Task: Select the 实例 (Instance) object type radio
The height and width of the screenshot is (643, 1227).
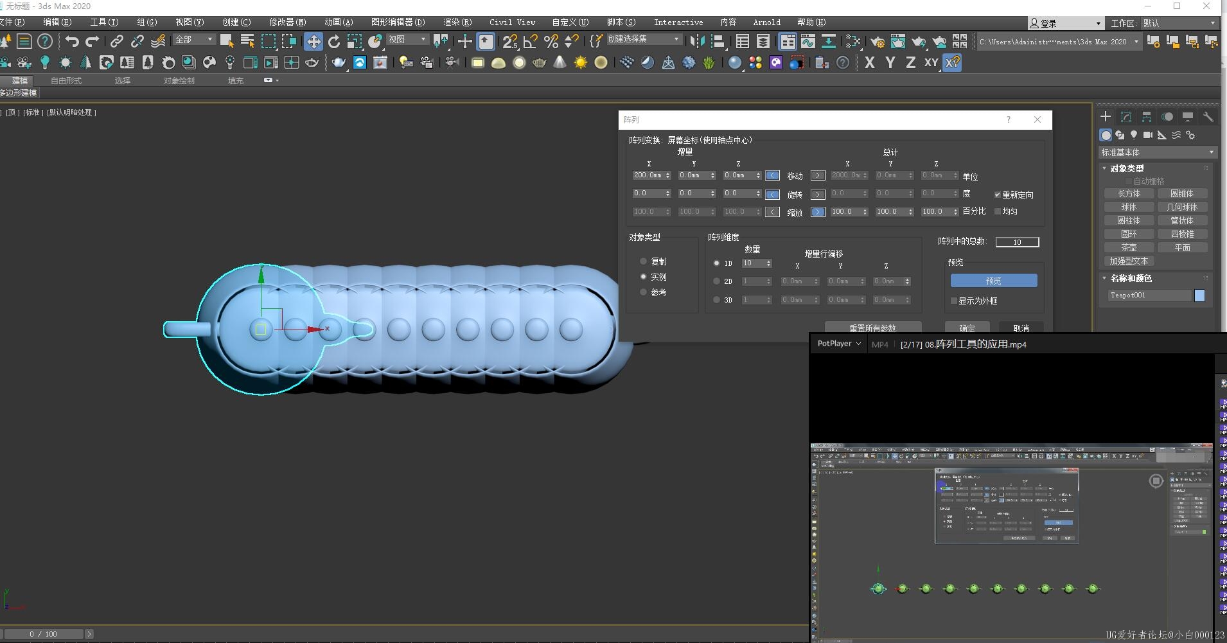Action: pyautogui.click(x=643, y=276)
